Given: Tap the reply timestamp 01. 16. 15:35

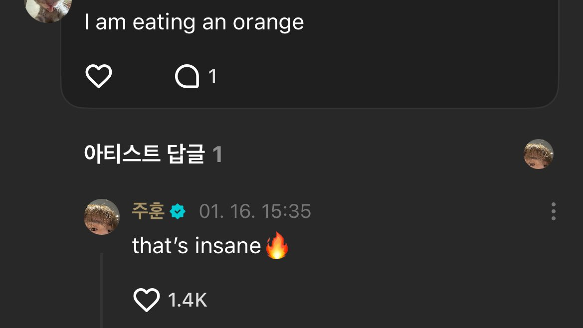Looking at the screenshot, I should [255, 212].
